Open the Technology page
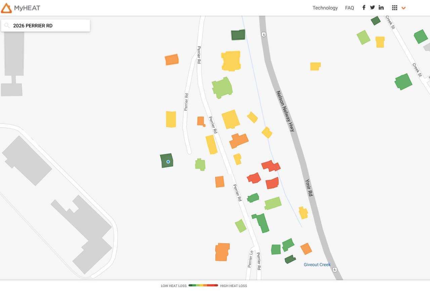This screenshot has height=291, width=430. point(325,8)
